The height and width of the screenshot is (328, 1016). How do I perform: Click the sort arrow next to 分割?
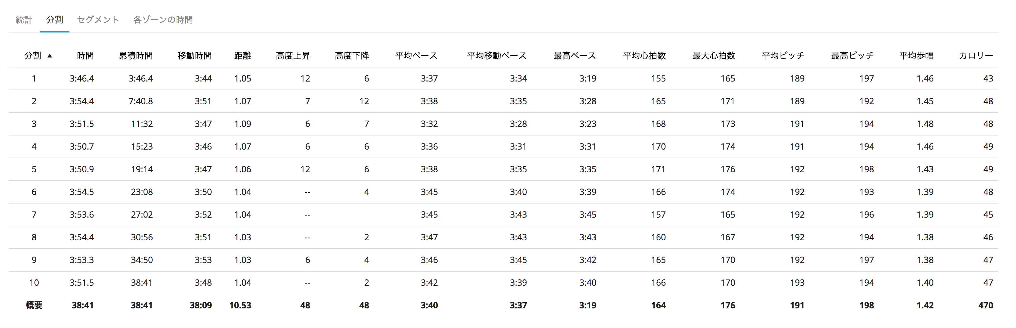click(x=50, y=56)
